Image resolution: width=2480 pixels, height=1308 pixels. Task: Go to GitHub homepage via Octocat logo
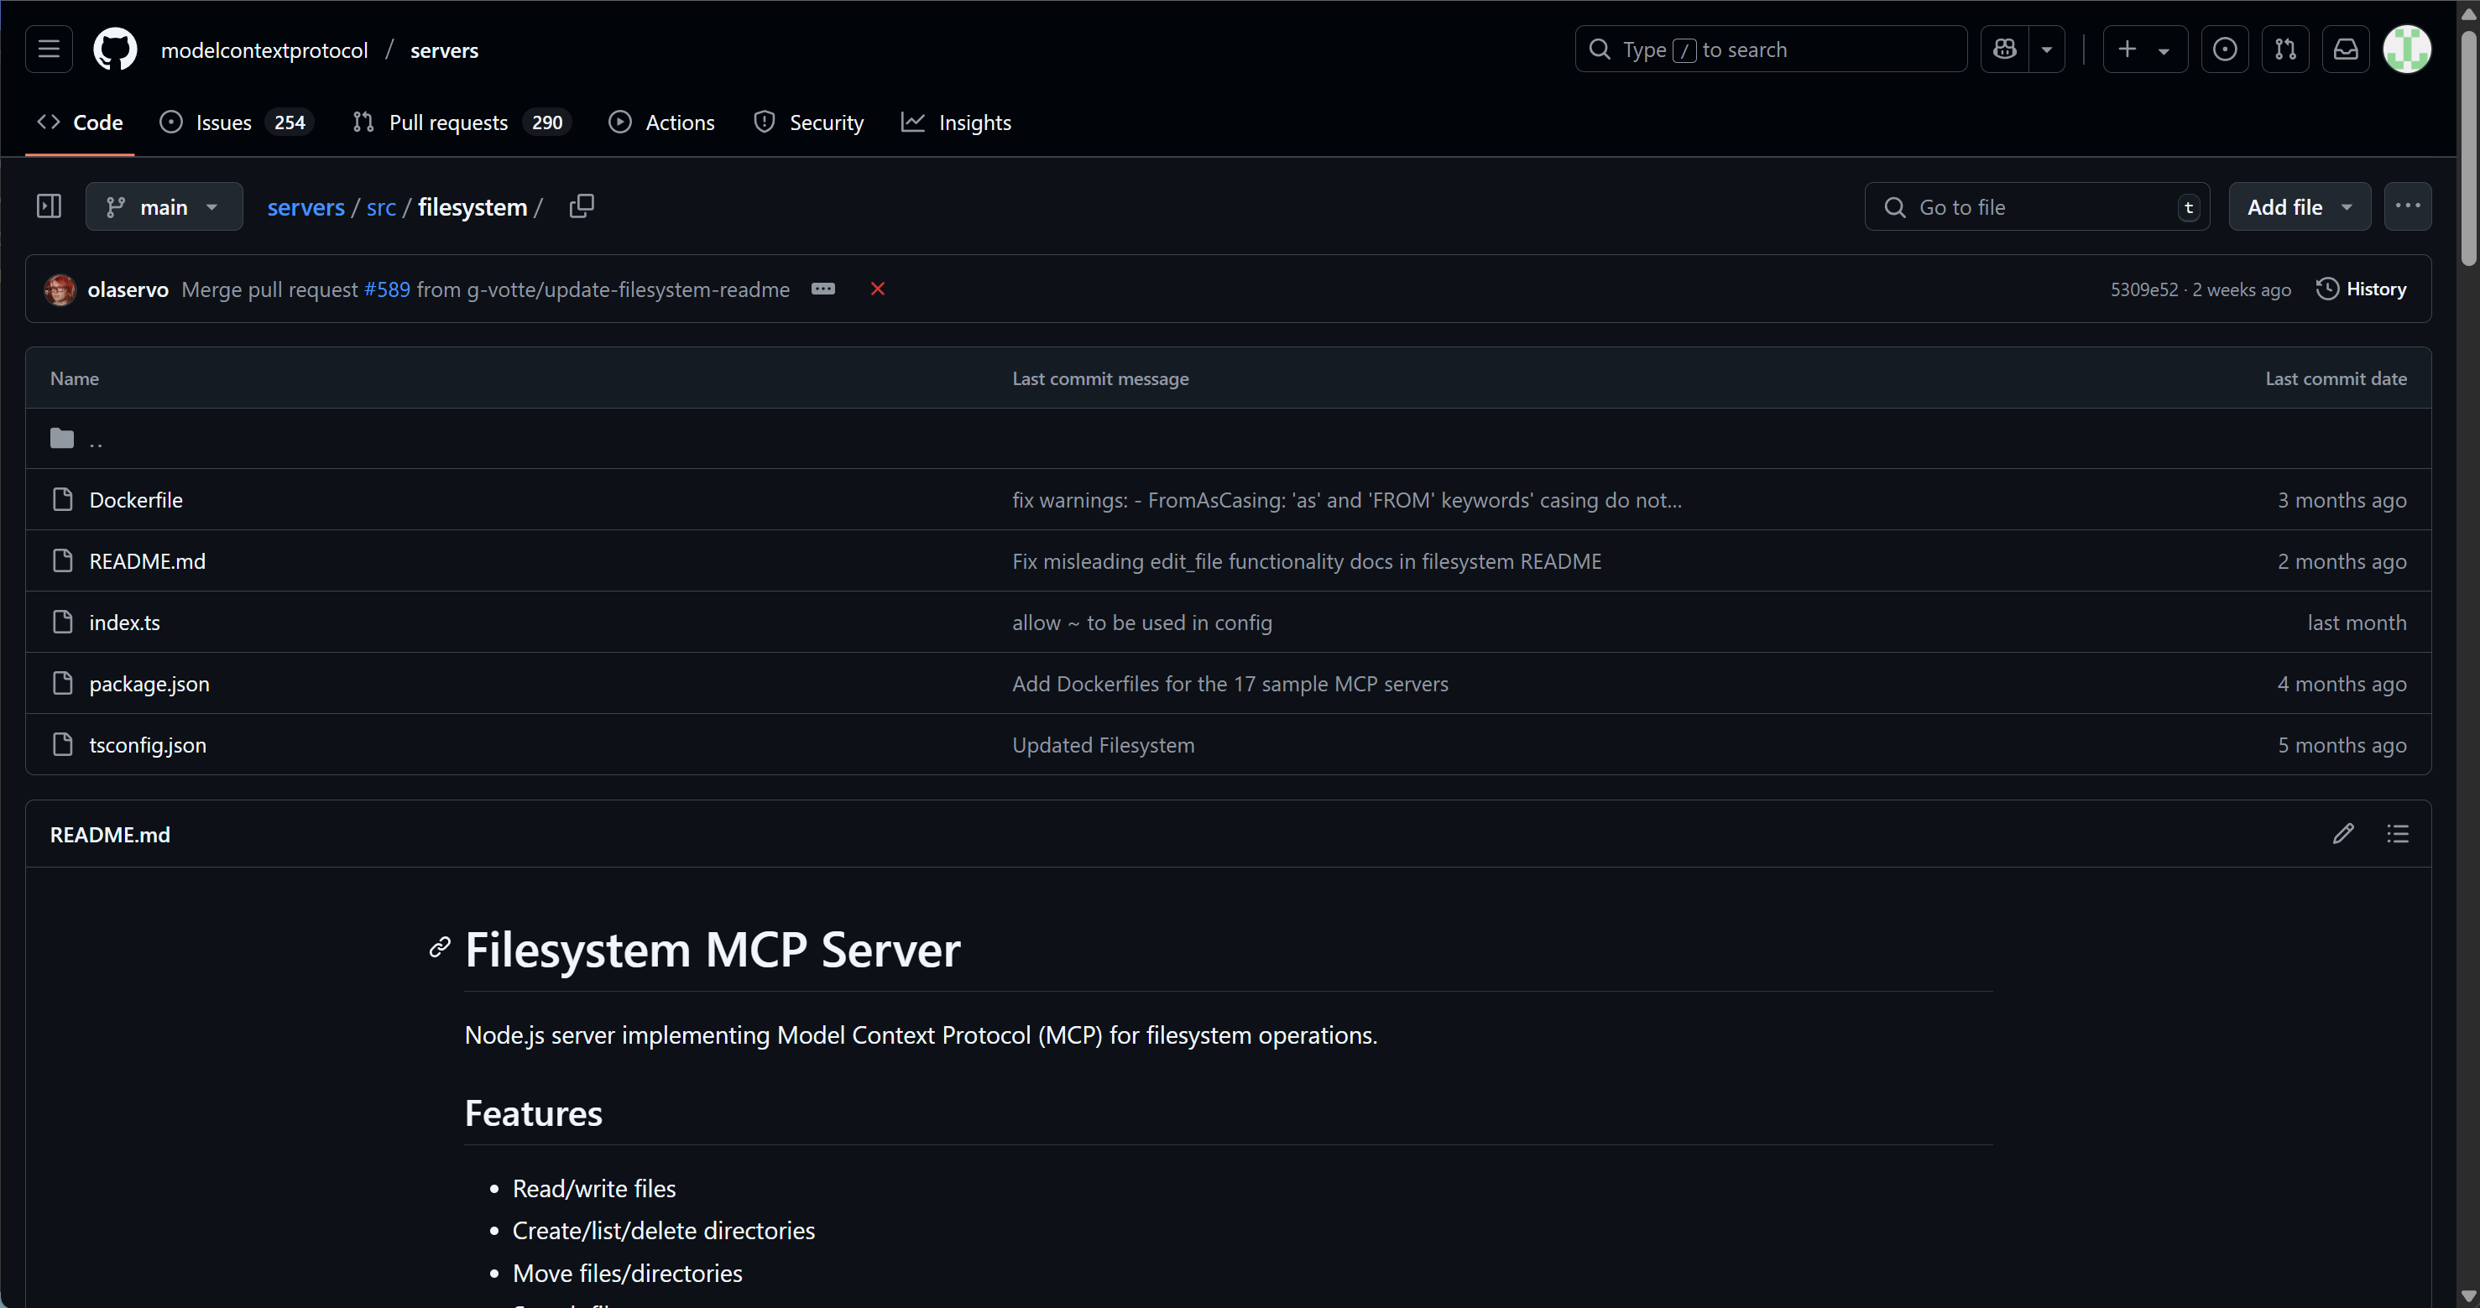[x=115, y=50]
